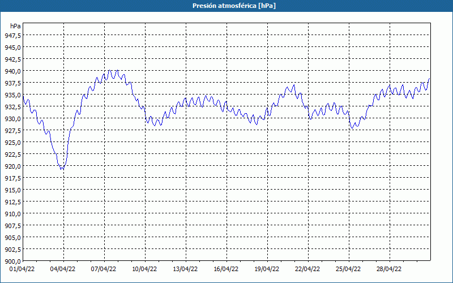The width and height of the screenshot is (453, 283).
Task: Select the 922,5 axis value
Action: pos(12,155)
